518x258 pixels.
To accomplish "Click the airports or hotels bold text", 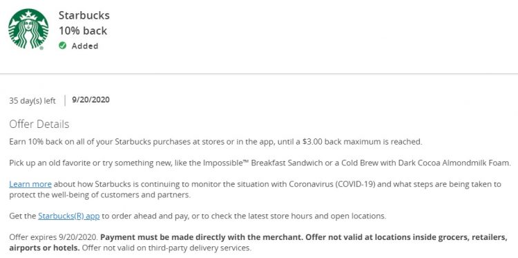I will click(x=45, y=248).
